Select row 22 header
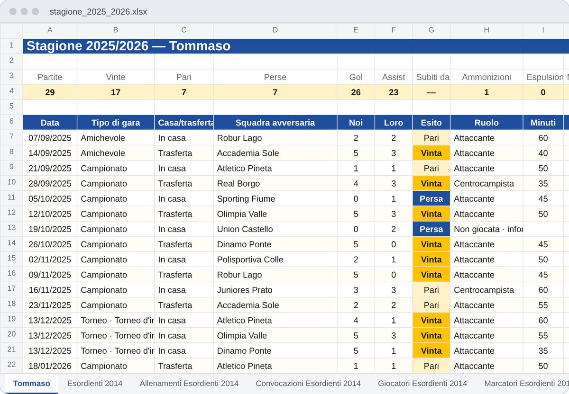This screenshot has width=569, height=394. (11, 366)
